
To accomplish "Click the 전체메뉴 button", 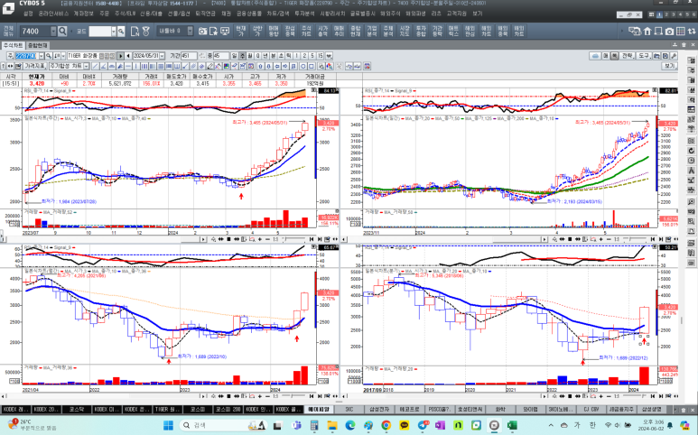I will [x=8, y=31].
